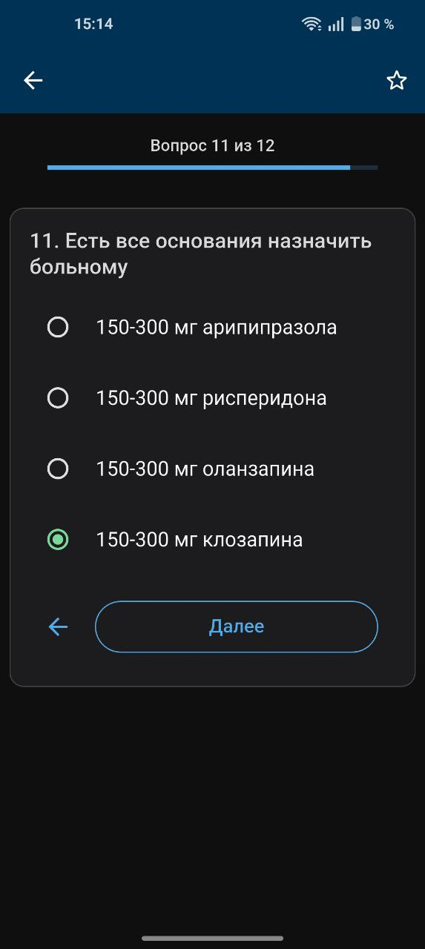Tap the Wi-Fi status icon
425x949 pixels.
click(x=312, y=24)
